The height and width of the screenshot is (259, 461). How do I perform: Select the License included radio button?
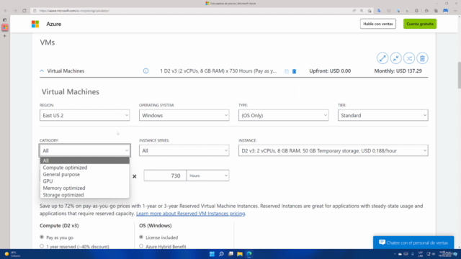click(141, 237)
